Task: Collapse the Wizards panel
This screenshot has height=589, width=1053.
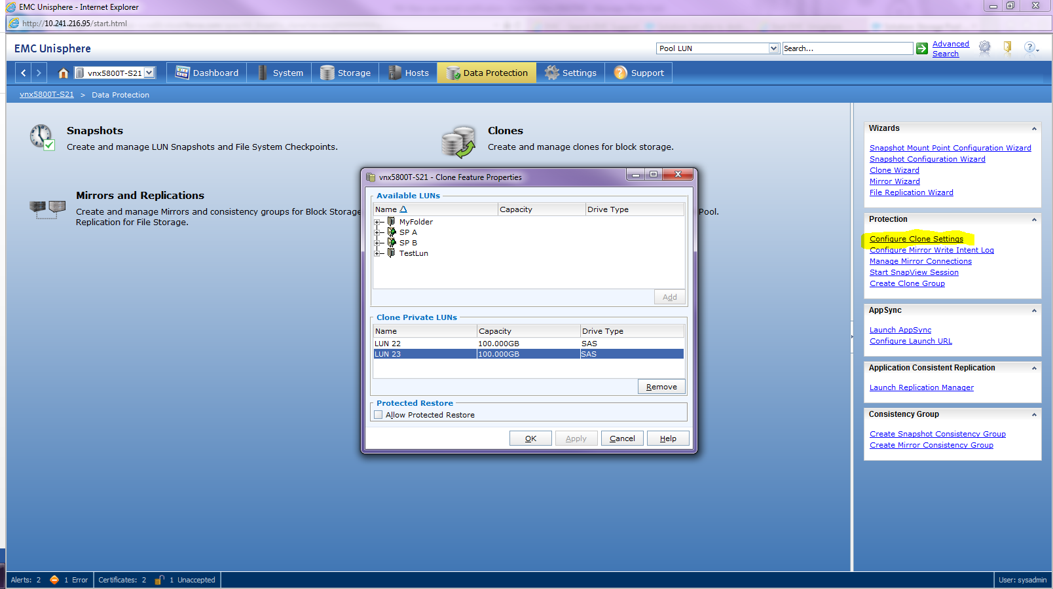Action: pos(1035,128)
